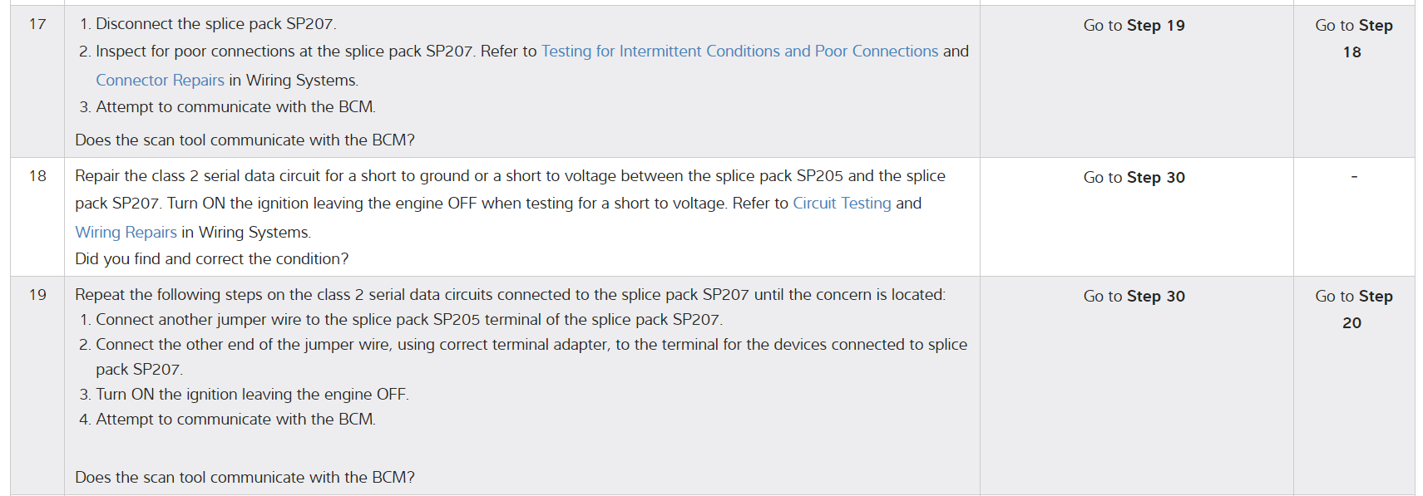Click 'Turn ON the ignition' item in step 19

pos(252,395)
